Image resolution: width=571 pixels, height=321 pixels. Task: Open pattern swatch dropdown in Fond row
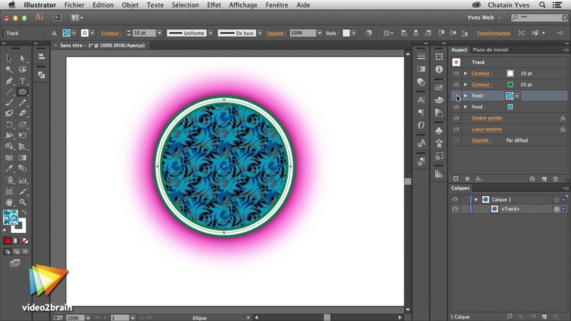(x=517, y=96)
